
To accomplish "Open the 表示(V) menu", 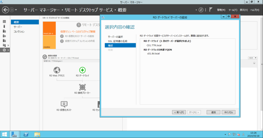I will [x=244, y=10].
